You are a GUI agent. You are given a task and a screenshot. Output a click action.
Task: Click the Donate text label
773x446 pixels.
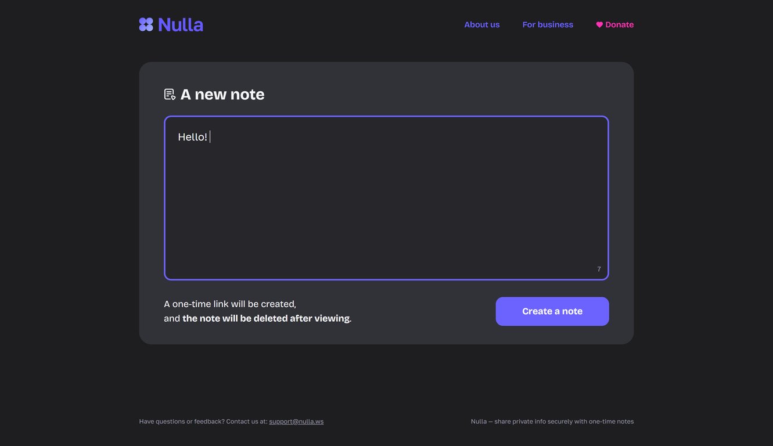click(619, 24)
